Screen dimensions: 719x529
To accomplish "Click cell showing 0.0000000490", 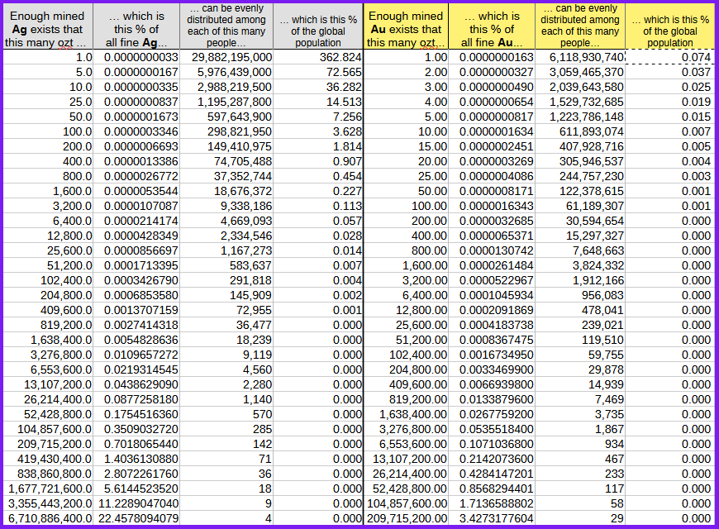I will coord(492,87).
